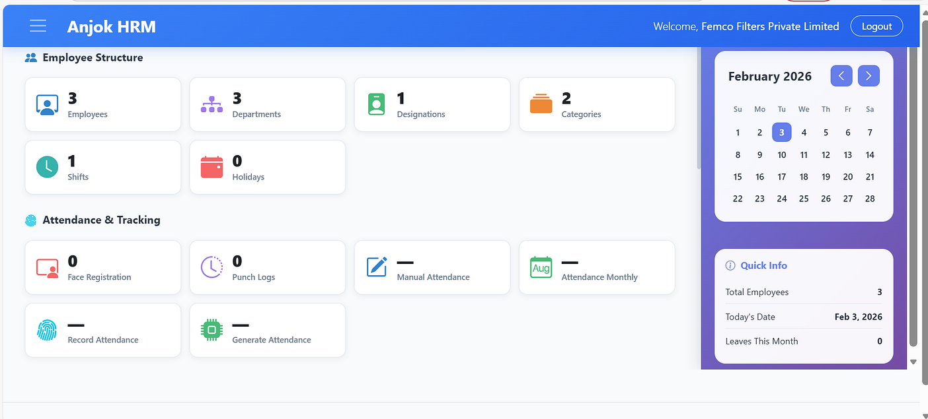Screen dimensions: 928x419
Task: Click the Logout button
Action: tap(876, 26)
